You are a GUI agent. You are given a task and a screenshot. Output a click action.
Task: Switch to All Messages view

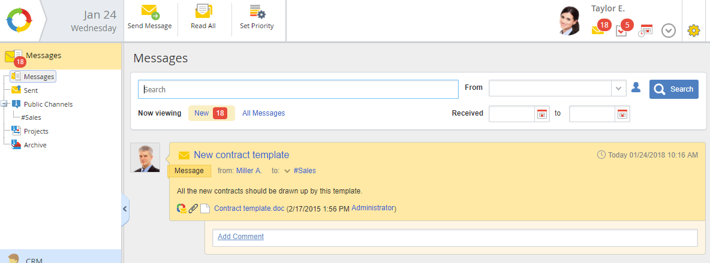tap(263, 113)
